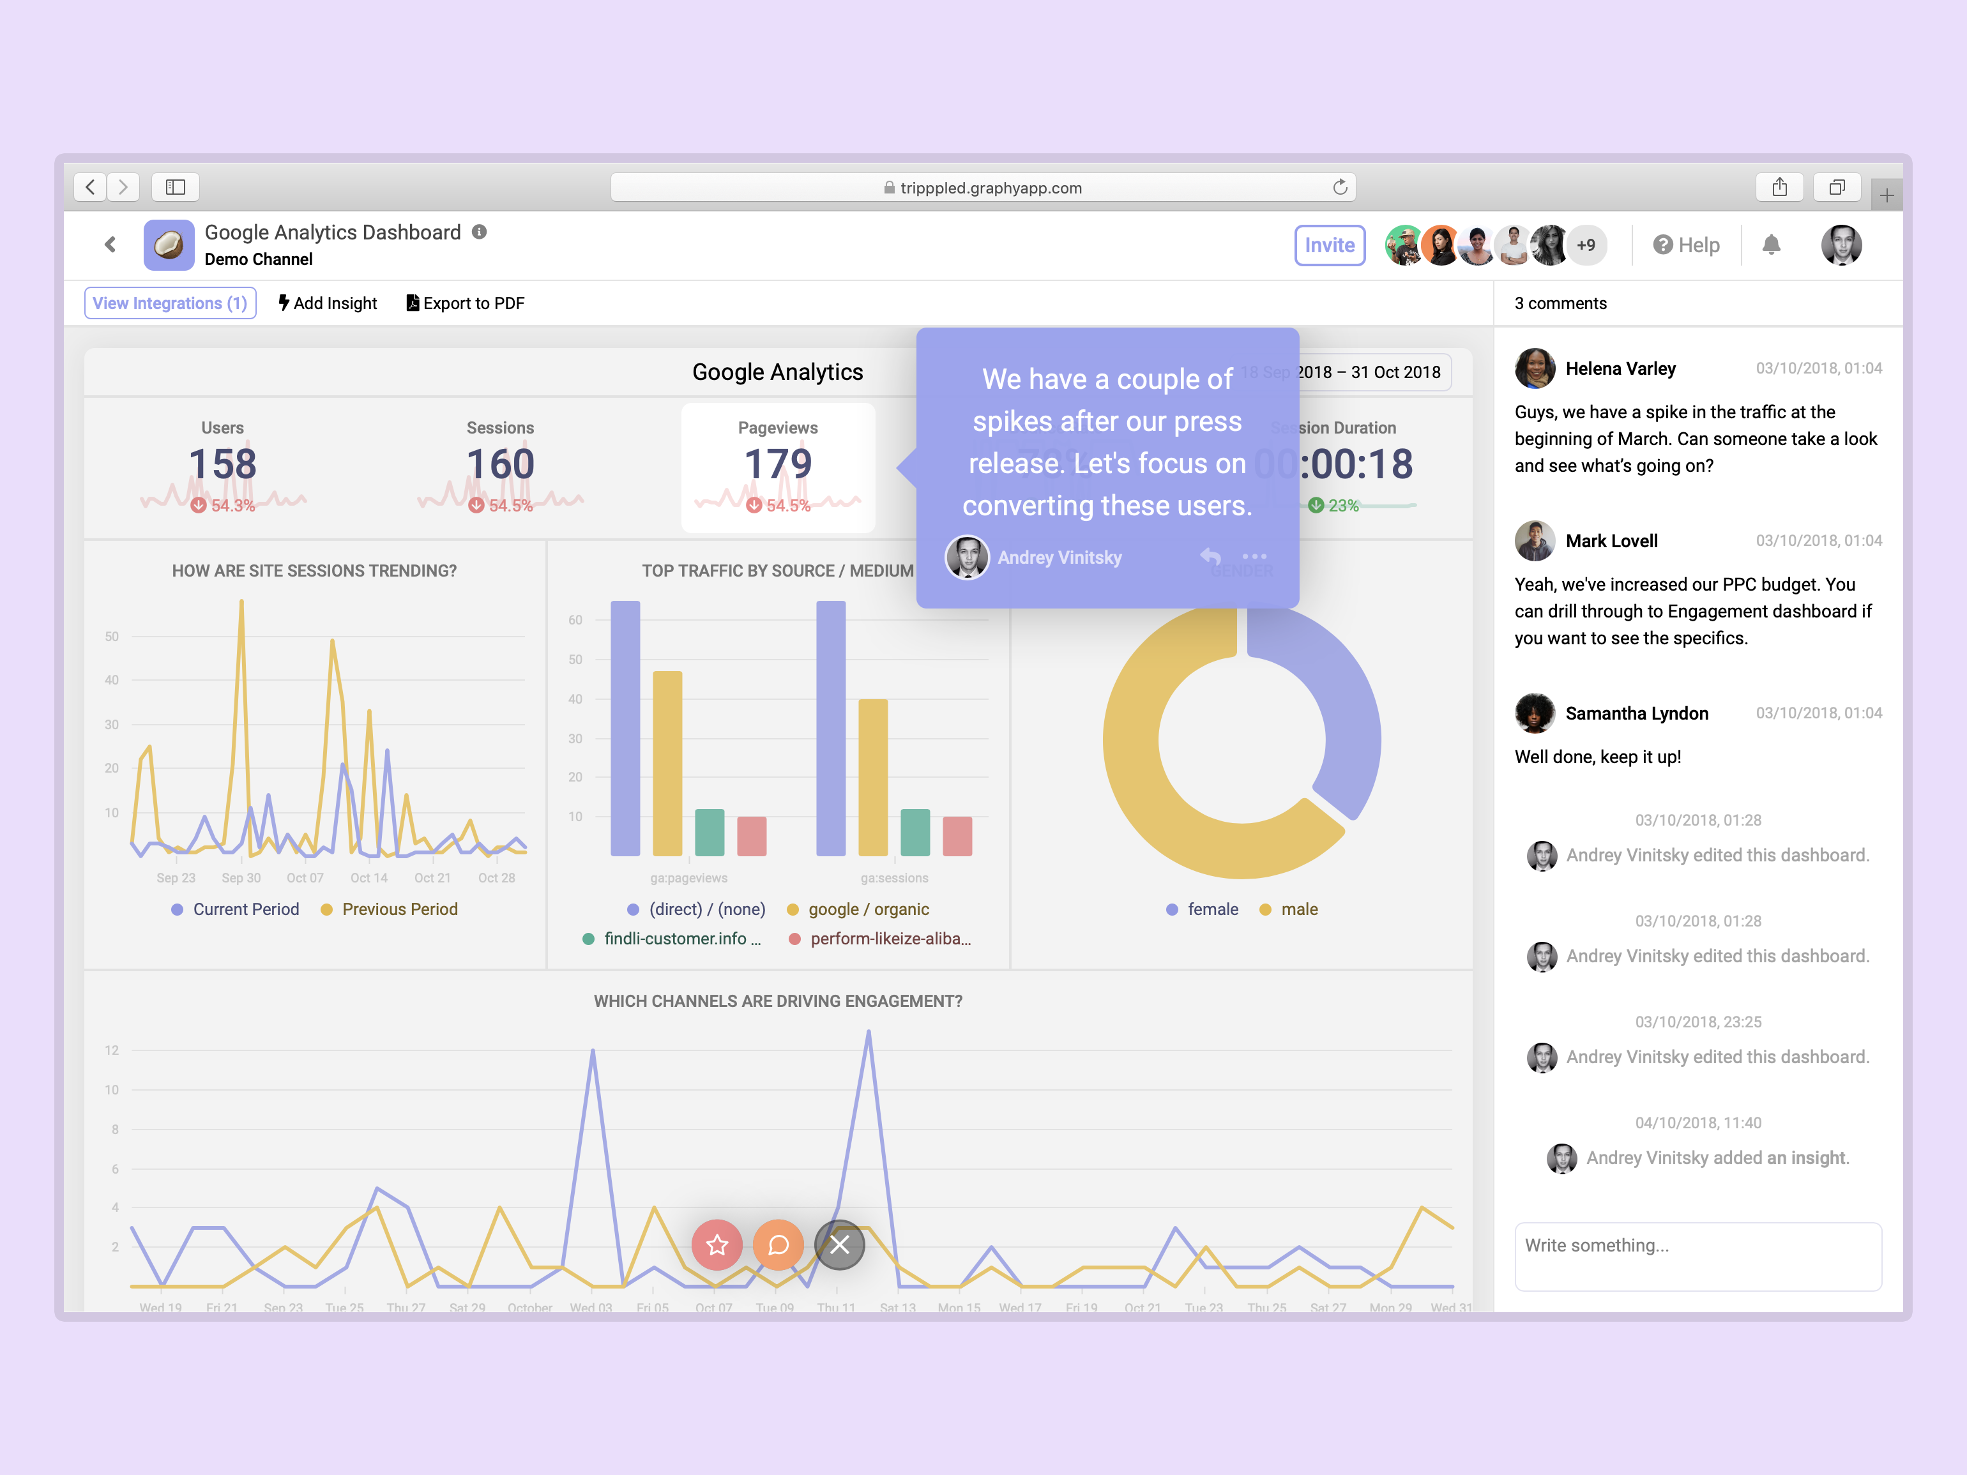The image size is (1967, 1475).
Task: Open the notifications bell
Action: pyautogui.click(x=1770, y=245)
